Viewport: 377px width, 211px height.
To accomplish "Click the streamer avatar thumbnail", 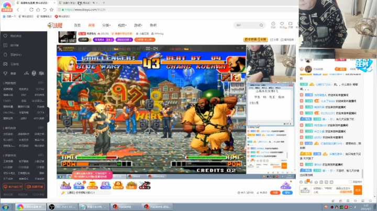I will click(68, 37).
